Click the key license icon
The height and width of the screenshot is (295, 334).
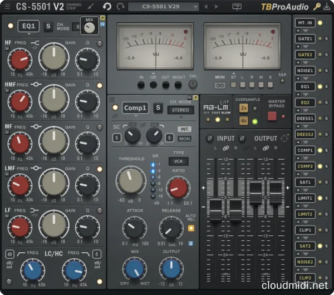point(317,7)
